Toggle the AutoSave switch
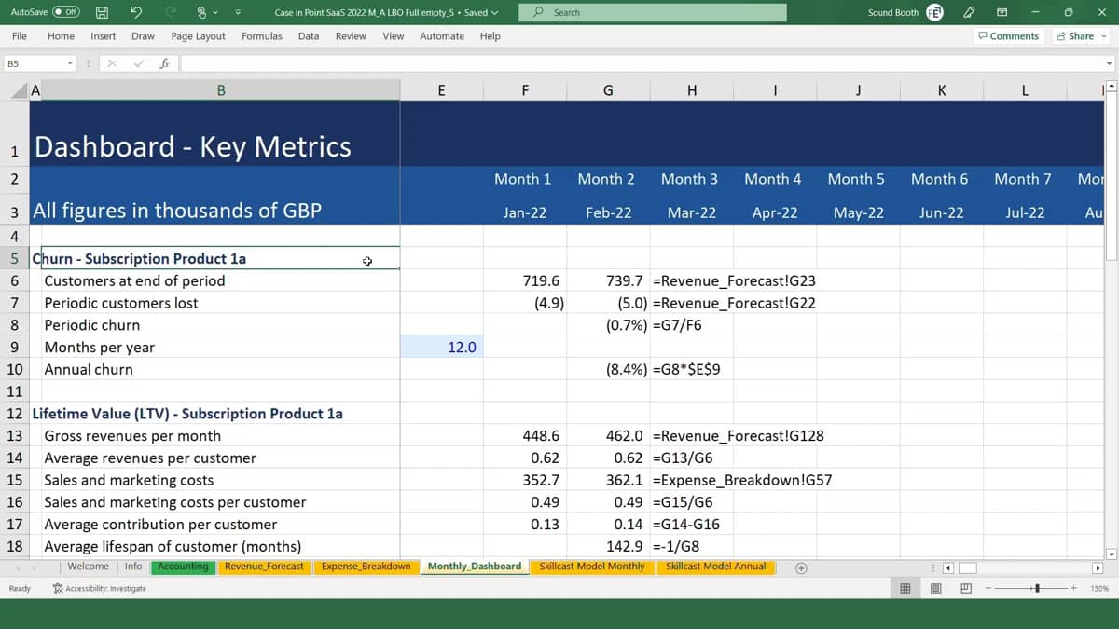 [66, 12]
